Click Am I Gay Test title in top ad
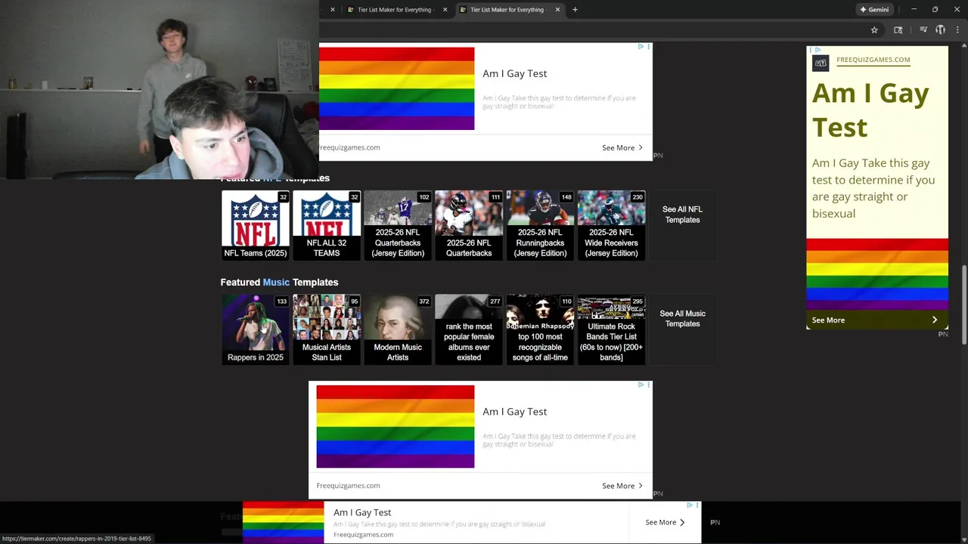The width and height of the screenshot is (968, 544). click(x=515, y=73)
